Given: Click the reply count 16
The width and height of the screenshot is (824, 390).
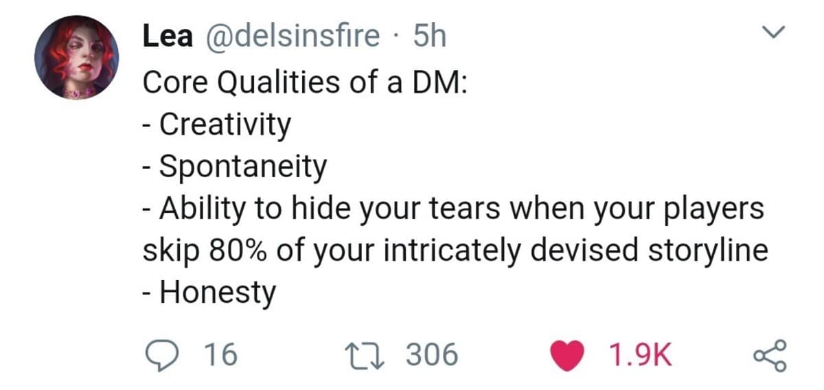Looking at the screenshot, I should coord(220,354).
